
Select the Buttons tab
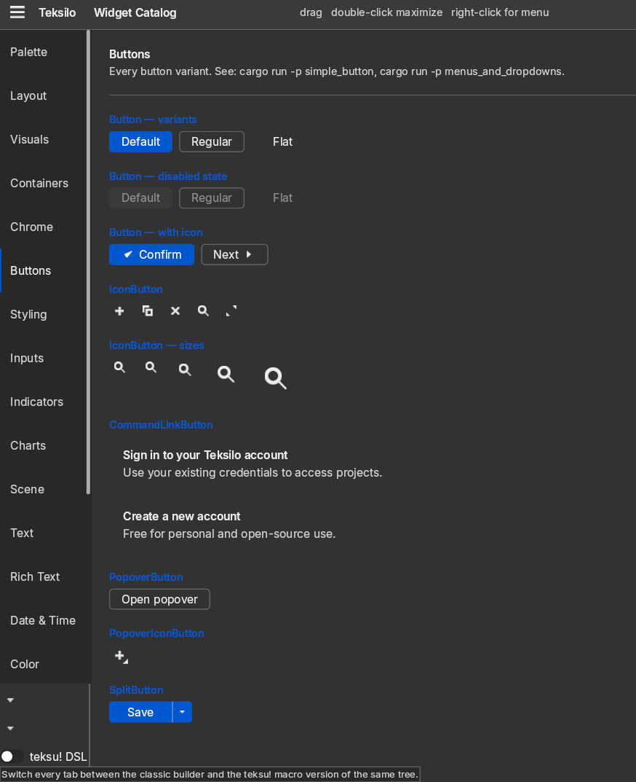44,271
